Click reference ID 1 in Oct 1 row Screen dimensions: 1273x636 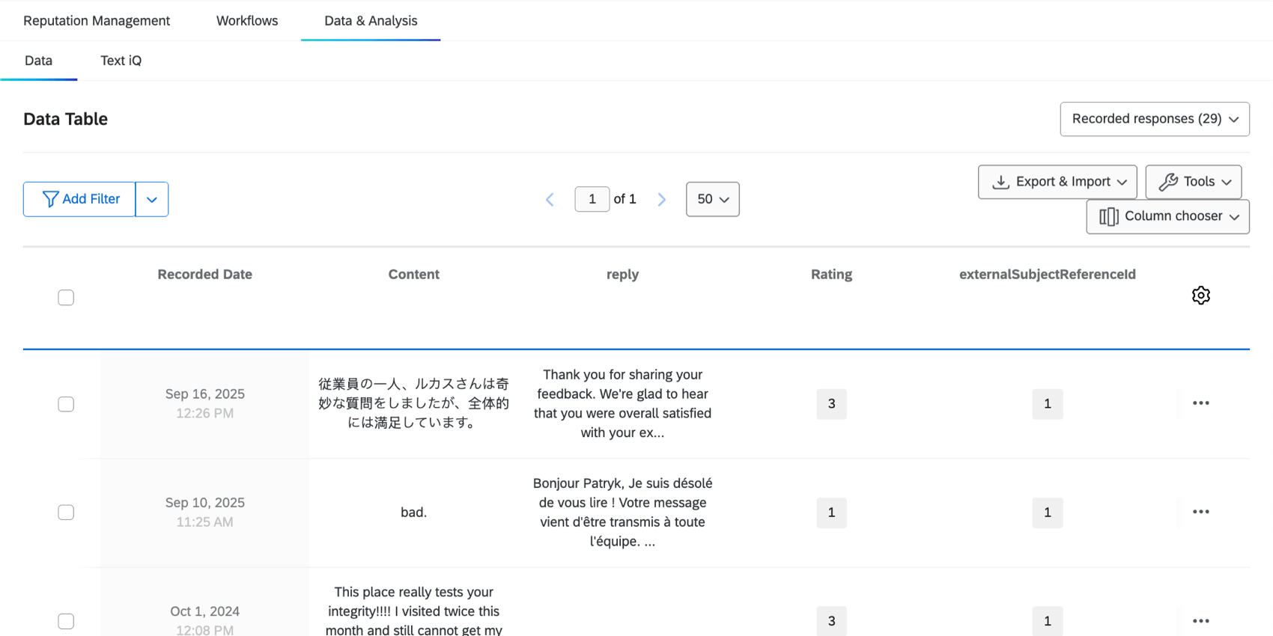click(x=1047, y=621)
